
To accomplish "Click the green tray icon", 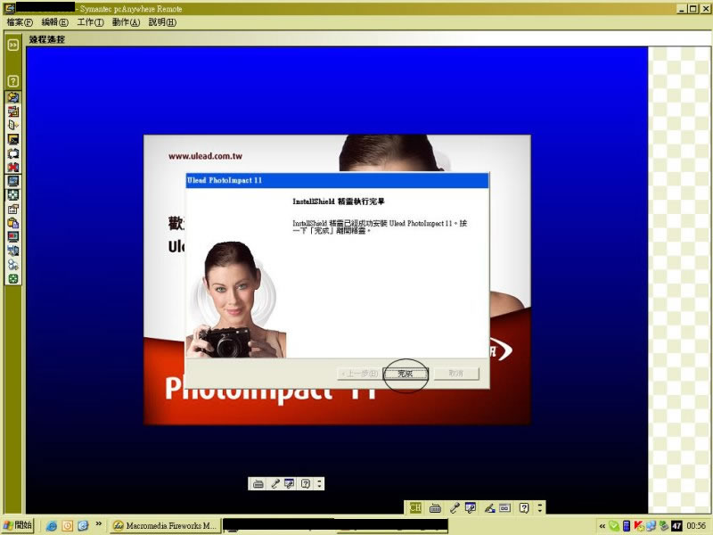I will click(x=614, y=526).
